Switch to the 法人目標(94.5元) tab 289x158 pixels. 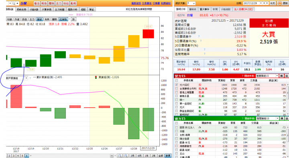[244, 9]
